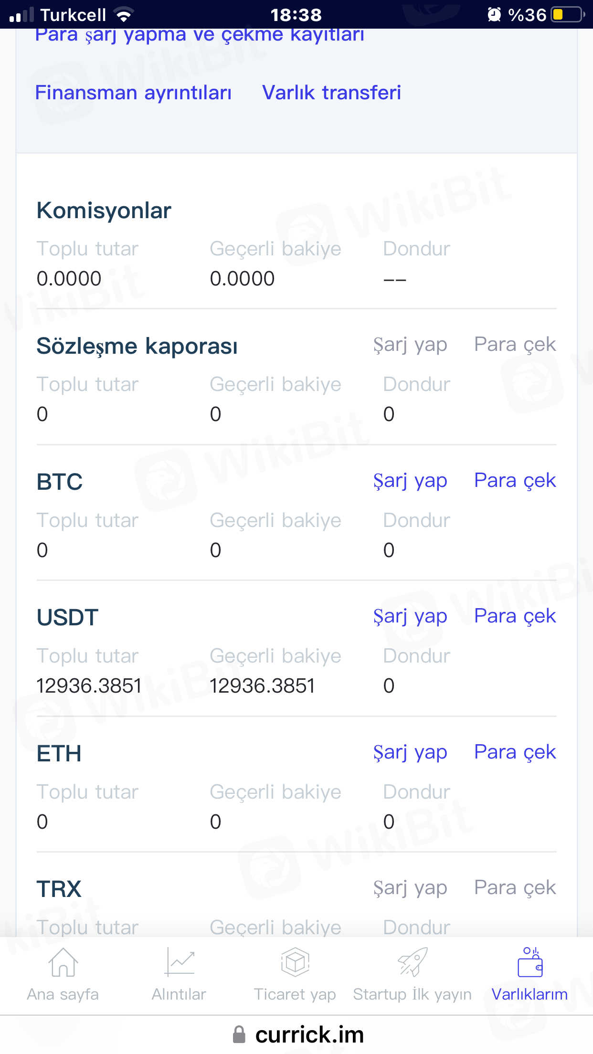Tap Şarj yap for BTC
593x1054 pixels.
click(410, 481)
